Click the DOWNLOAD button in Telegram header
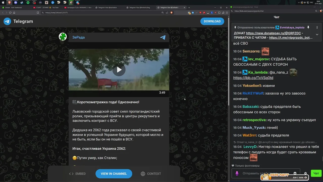323x182 pixels. click(x=212, y=21)
